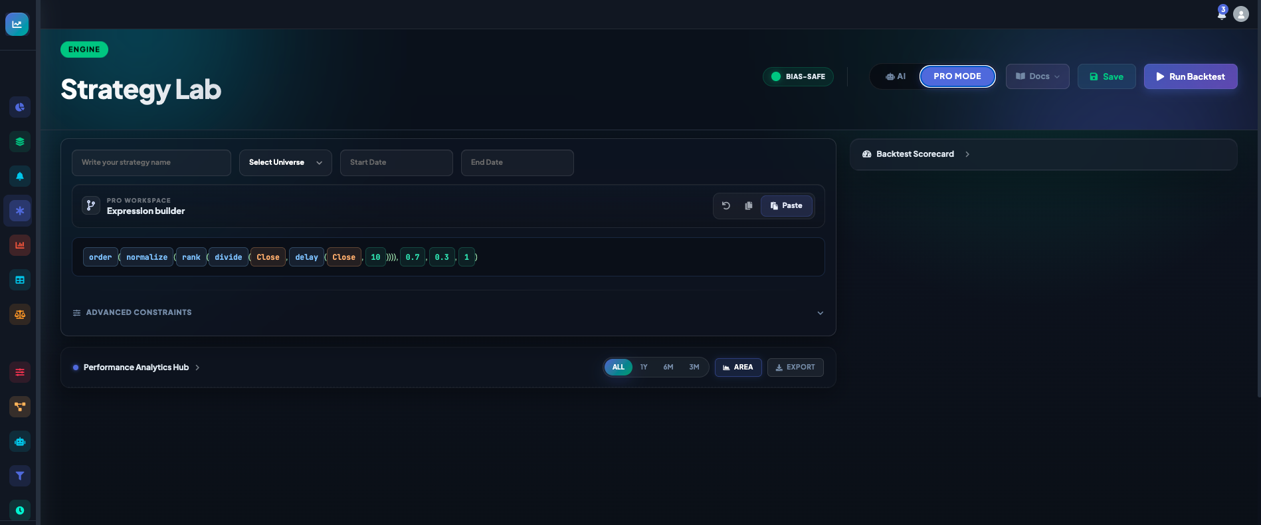Image resolution: width=1261 pixels, height=525 pixels.
Task: Open notifications bell with badge 3
Action: [1222, 13]
